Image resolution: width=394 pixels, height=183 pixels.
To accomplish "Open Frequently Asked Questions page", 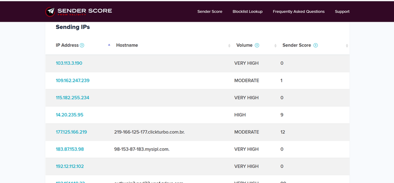I will click(x=299, y=11).
